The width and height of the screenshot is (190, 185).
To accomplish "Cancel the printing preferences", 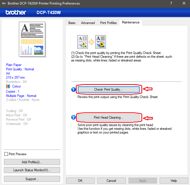I will [112, 181].
